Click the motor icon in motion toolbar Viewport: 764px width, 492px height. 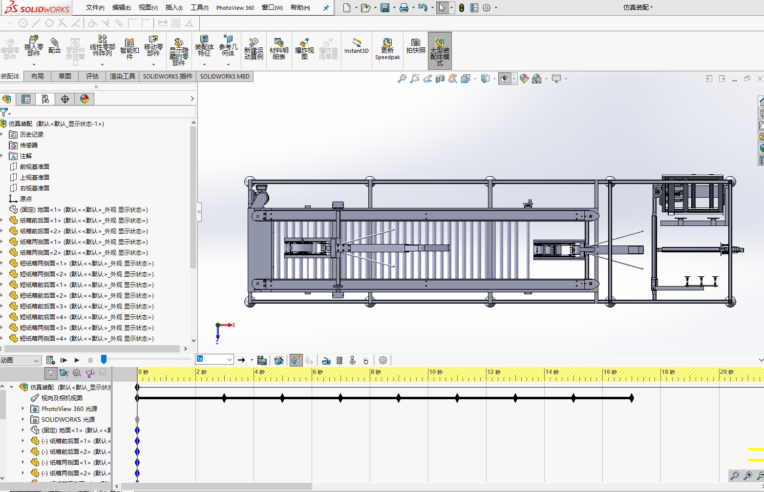pos(327,361)
